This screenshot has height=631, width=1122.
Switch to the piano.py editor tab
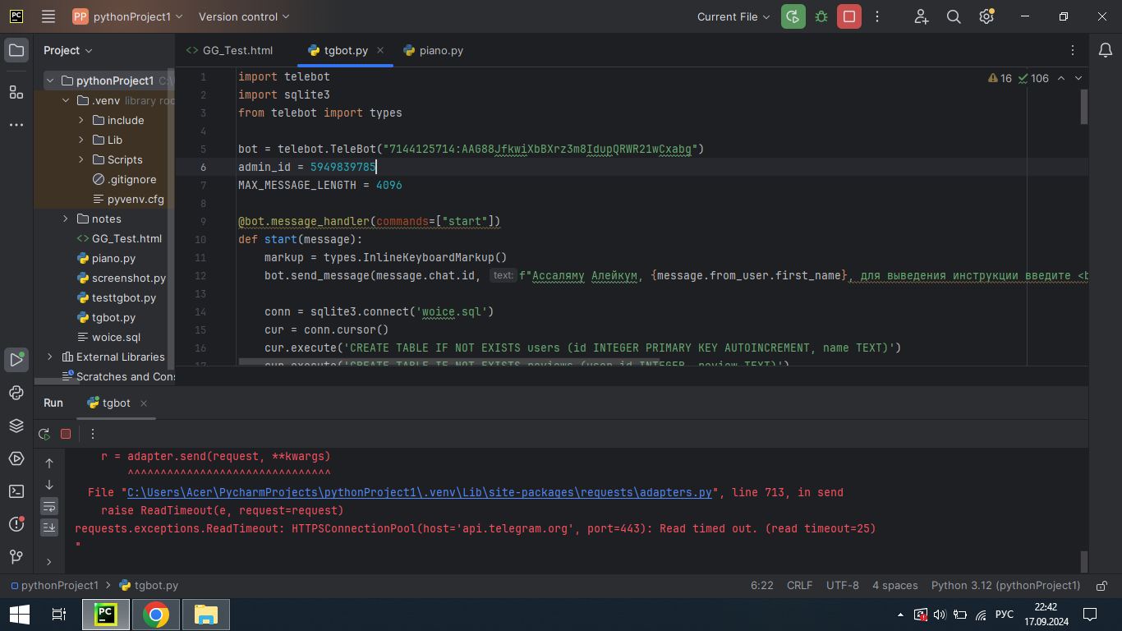coord(434,50)
